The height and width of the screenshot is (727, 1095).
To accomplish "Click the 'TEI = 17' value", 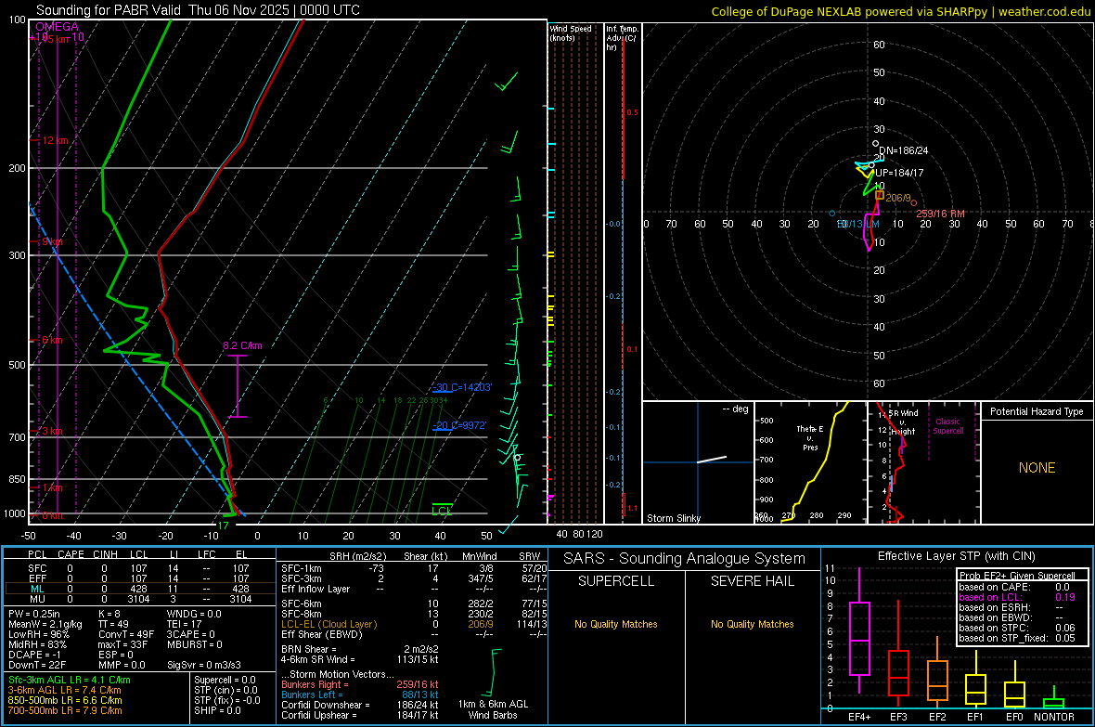I will pyautogui.click(x=184, y=624).
